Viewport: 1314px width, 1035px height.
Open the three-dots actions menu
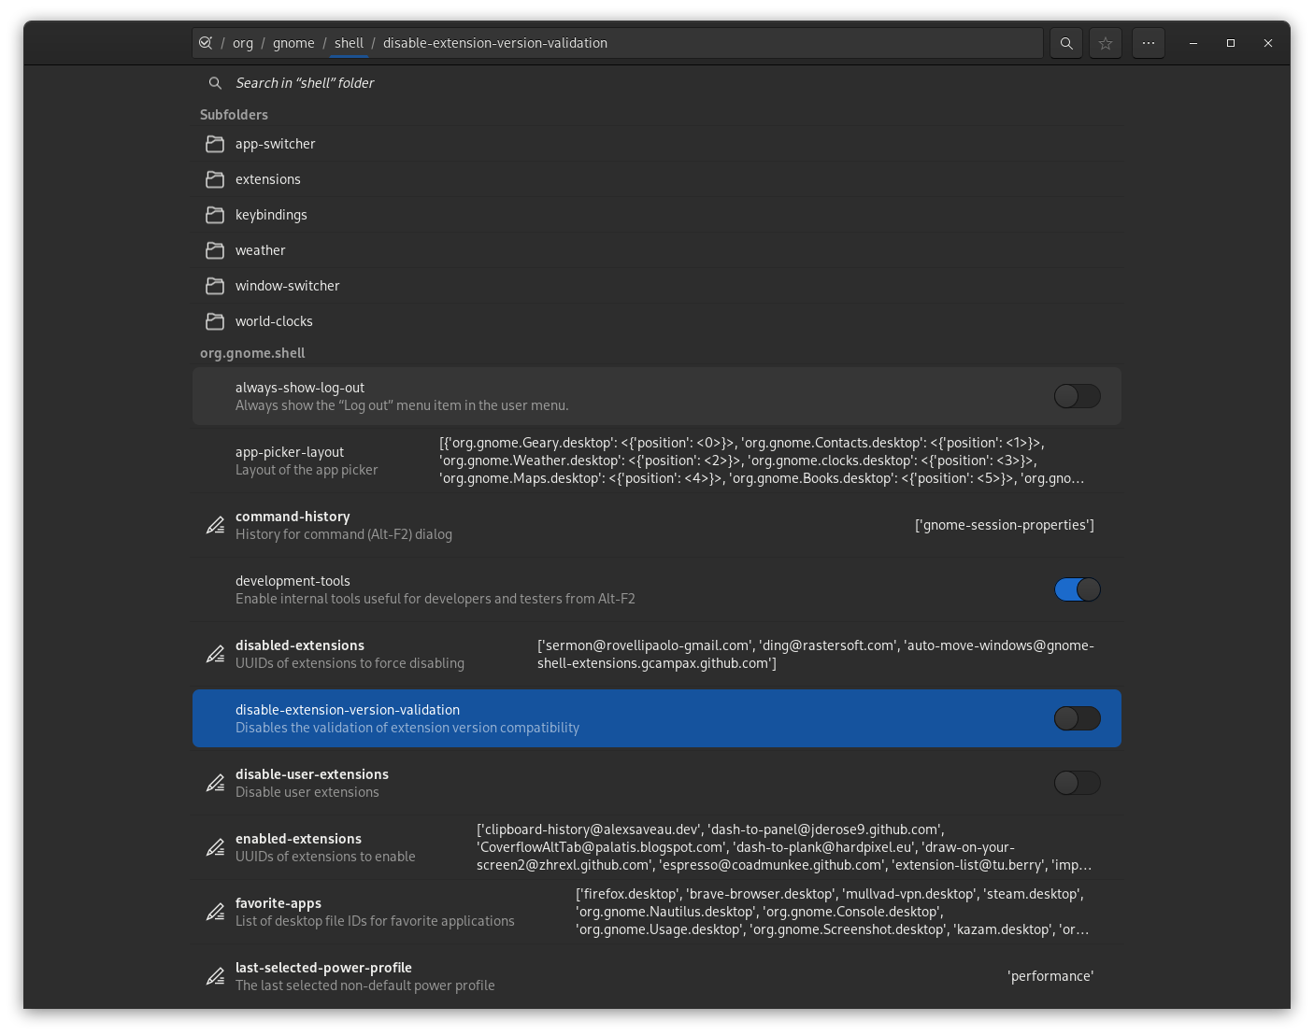(1148, 43)
